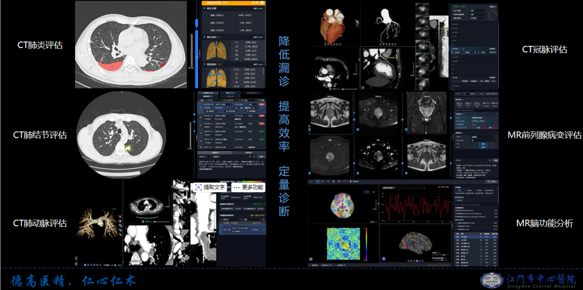
Task: Click the yellow nodule marker box on lung CT
Action: 128,147
